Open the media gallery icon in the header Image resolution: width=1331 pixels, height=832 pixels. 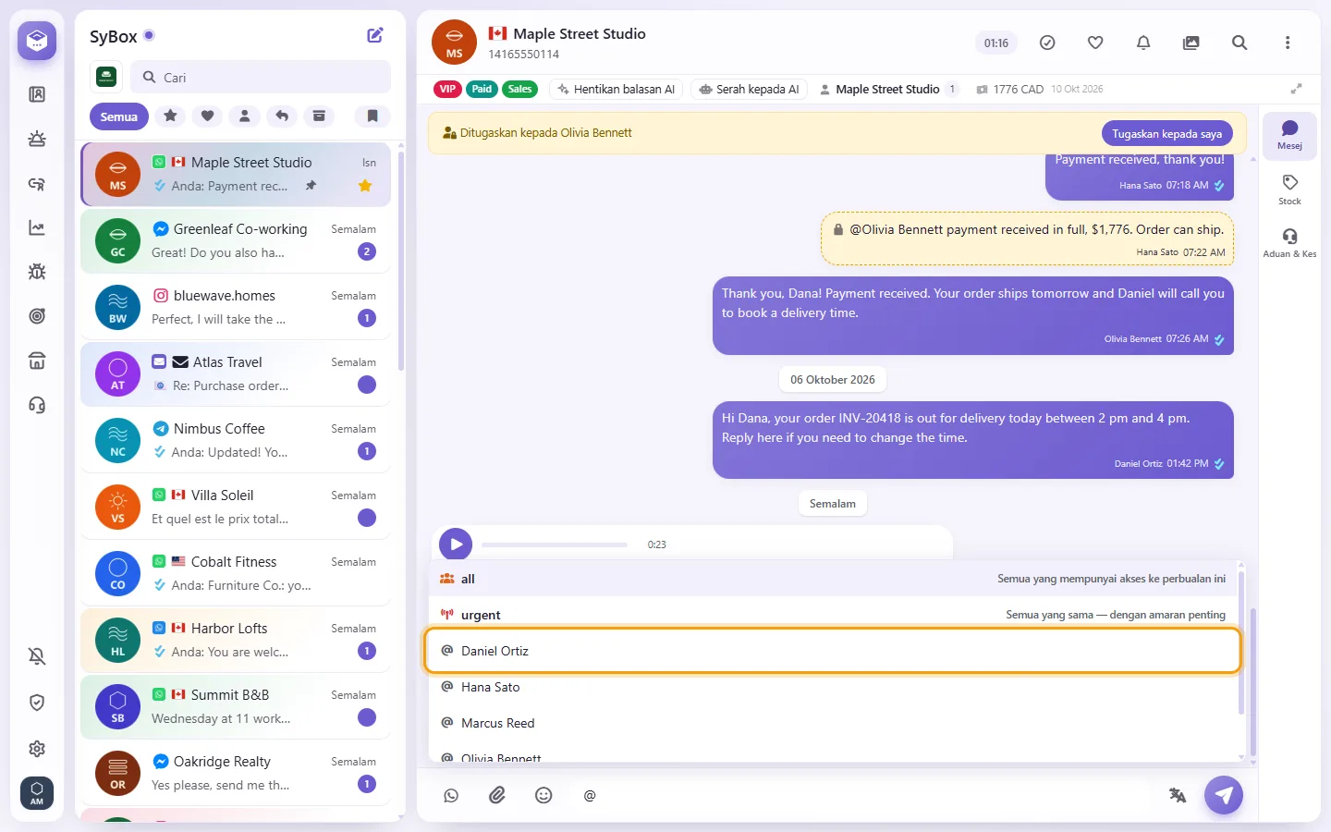tap(1191, 43)
